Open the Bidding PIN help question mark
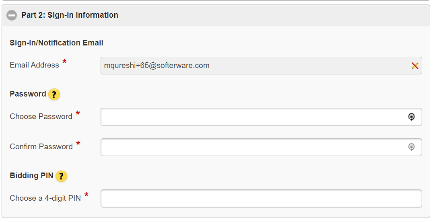 (61, 176)
